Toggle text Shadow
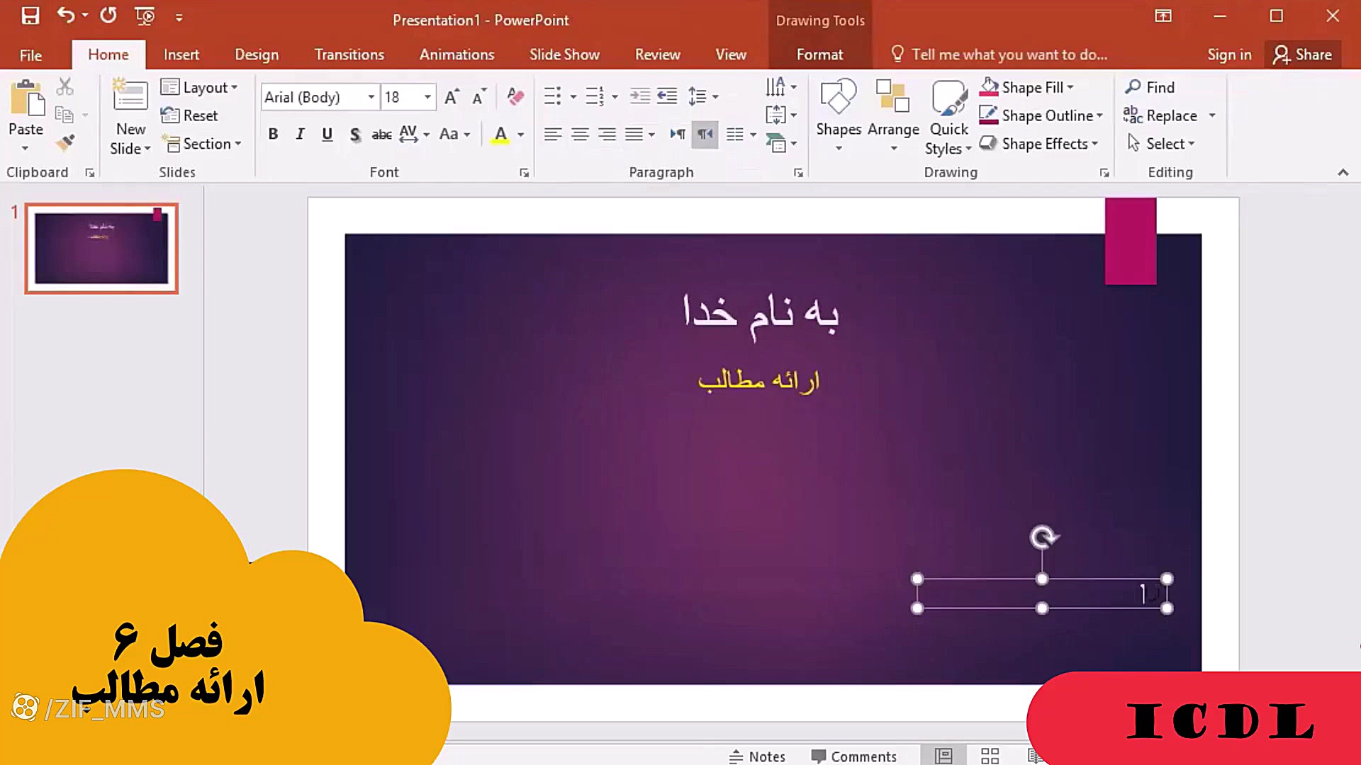1361x765 pixels. [x=354, y=134]
